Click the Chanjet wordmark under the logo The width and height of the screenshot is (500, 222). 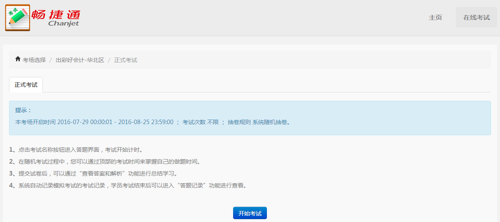point(63,23)
